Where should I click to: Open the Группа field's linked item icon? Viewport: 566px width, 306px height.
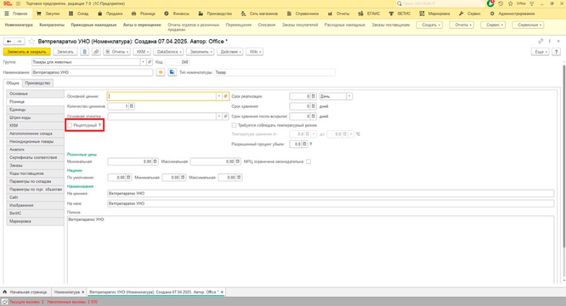click(150, 62)
